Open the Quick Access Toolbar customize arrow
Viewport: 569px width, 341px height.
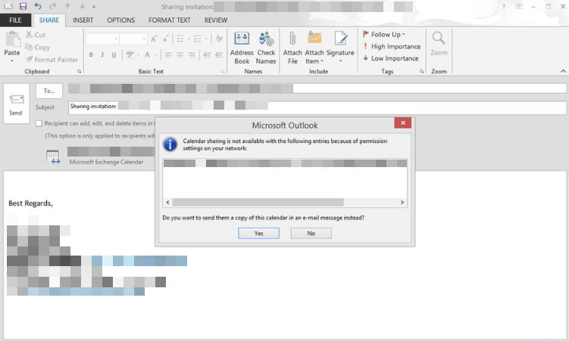tap(94, 7)
